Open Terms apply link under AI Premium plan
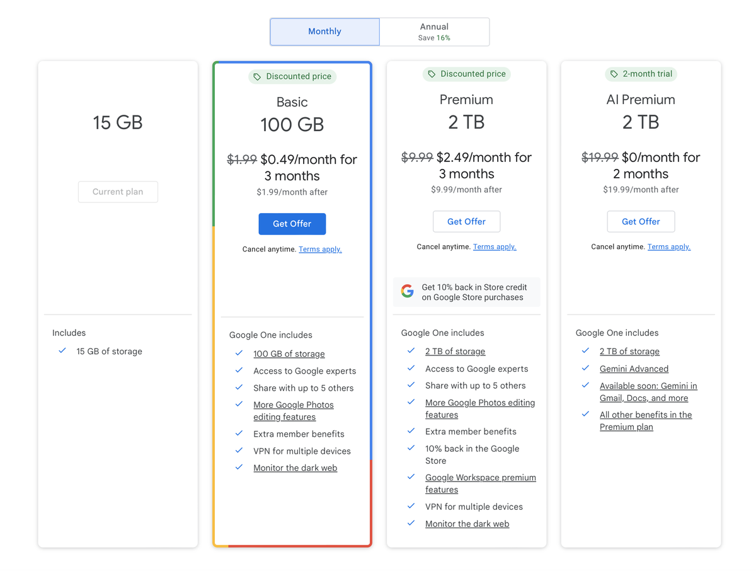 coord(669,246)
